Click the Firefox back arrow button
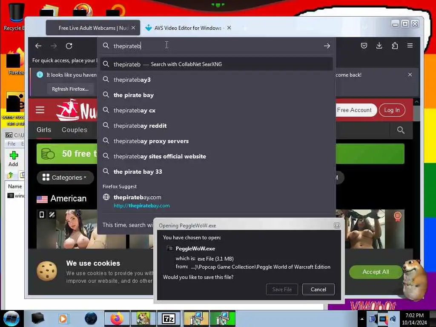Screen dimensions: 436x327 tap(38, 46)
